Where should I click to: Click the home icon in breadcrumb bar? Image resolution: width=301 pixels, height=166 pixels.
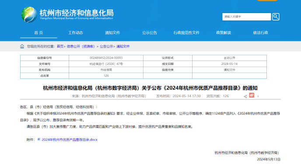click(22, 47)
